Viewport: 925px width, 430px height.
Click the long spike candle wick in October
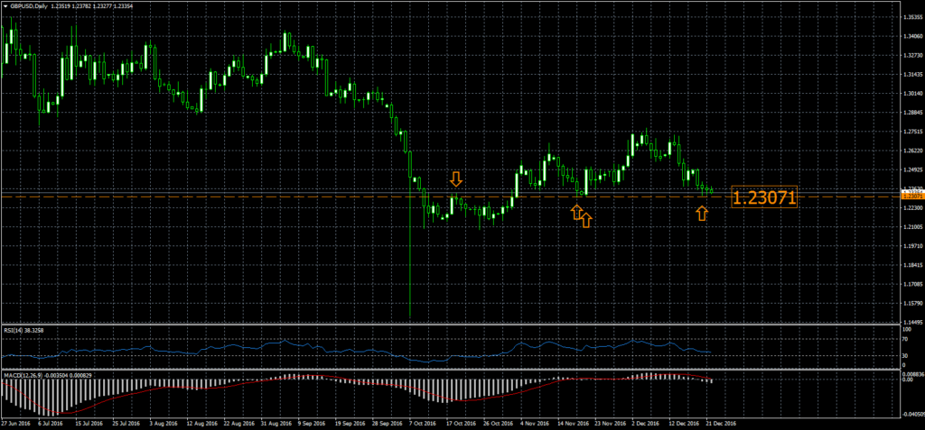coord(409,270)
